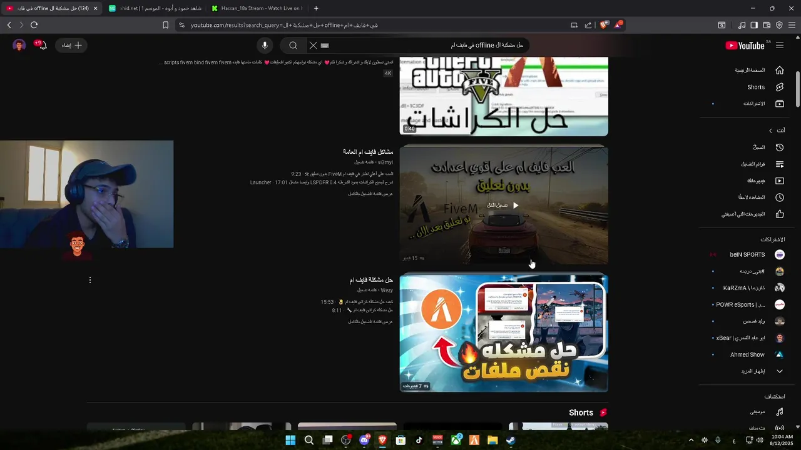Open Brave main menu
The image size is (801, 450).
pyautogui.click(x=792, y=25)
